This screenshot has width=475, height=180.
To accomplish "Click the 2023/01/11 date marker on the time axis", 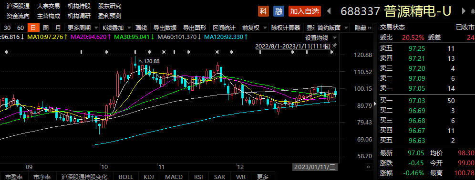I will 315,167.
